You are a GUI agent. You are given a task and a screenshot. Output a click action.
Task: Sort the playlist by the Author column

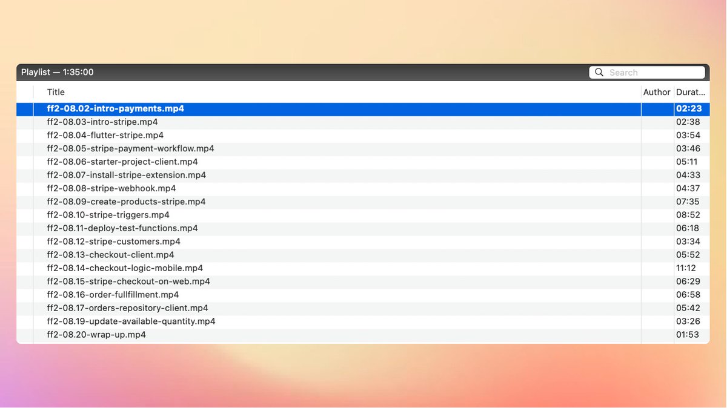click(657, 92)
